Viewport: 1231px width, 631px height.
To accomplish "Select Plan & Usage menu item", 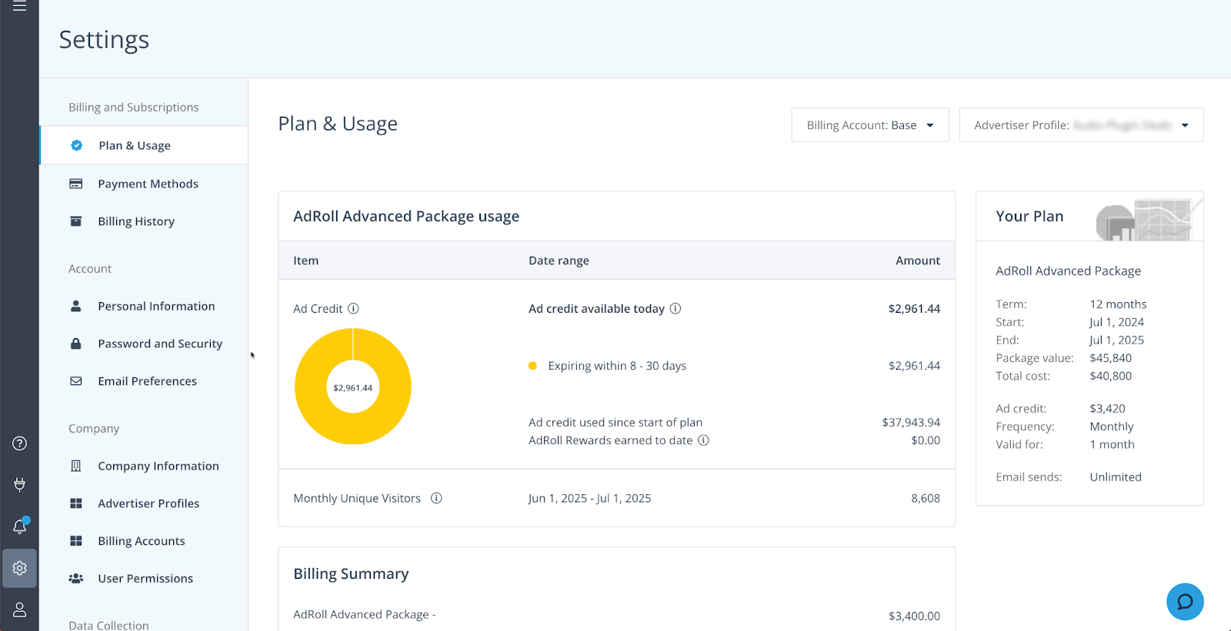I will (144, 145).
